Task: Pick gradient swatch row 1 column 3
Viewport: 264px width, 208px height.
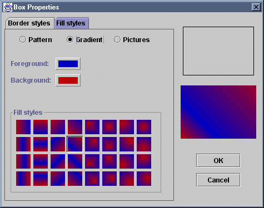Action: (x=58, y=127)
